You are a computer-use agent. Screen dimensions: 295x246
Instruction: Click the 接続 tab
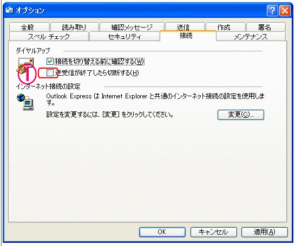(x=188, y=36)
